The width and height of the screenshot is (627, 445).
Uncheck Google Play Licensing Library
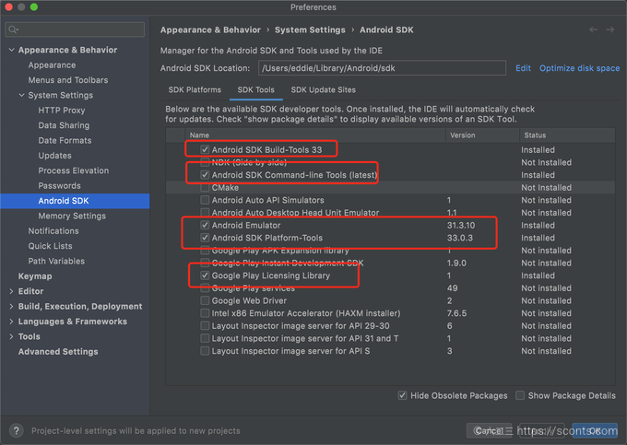(205, 275)
